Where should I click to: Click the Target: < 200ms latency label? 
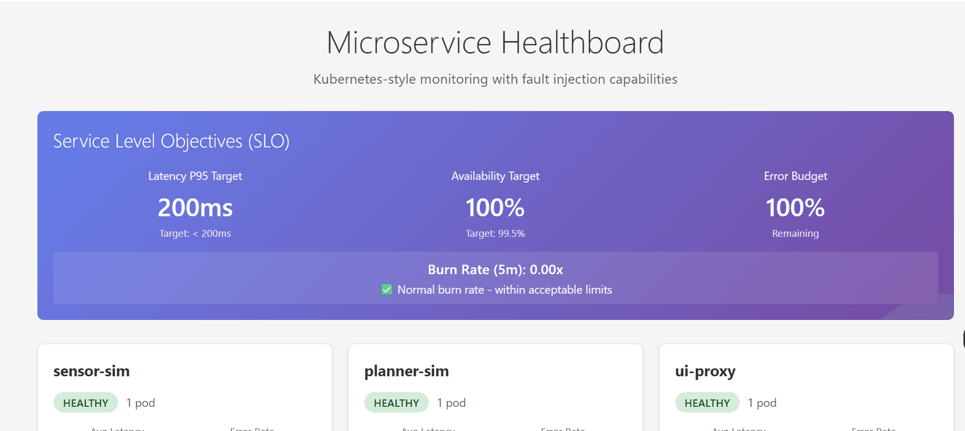(195, 233)
